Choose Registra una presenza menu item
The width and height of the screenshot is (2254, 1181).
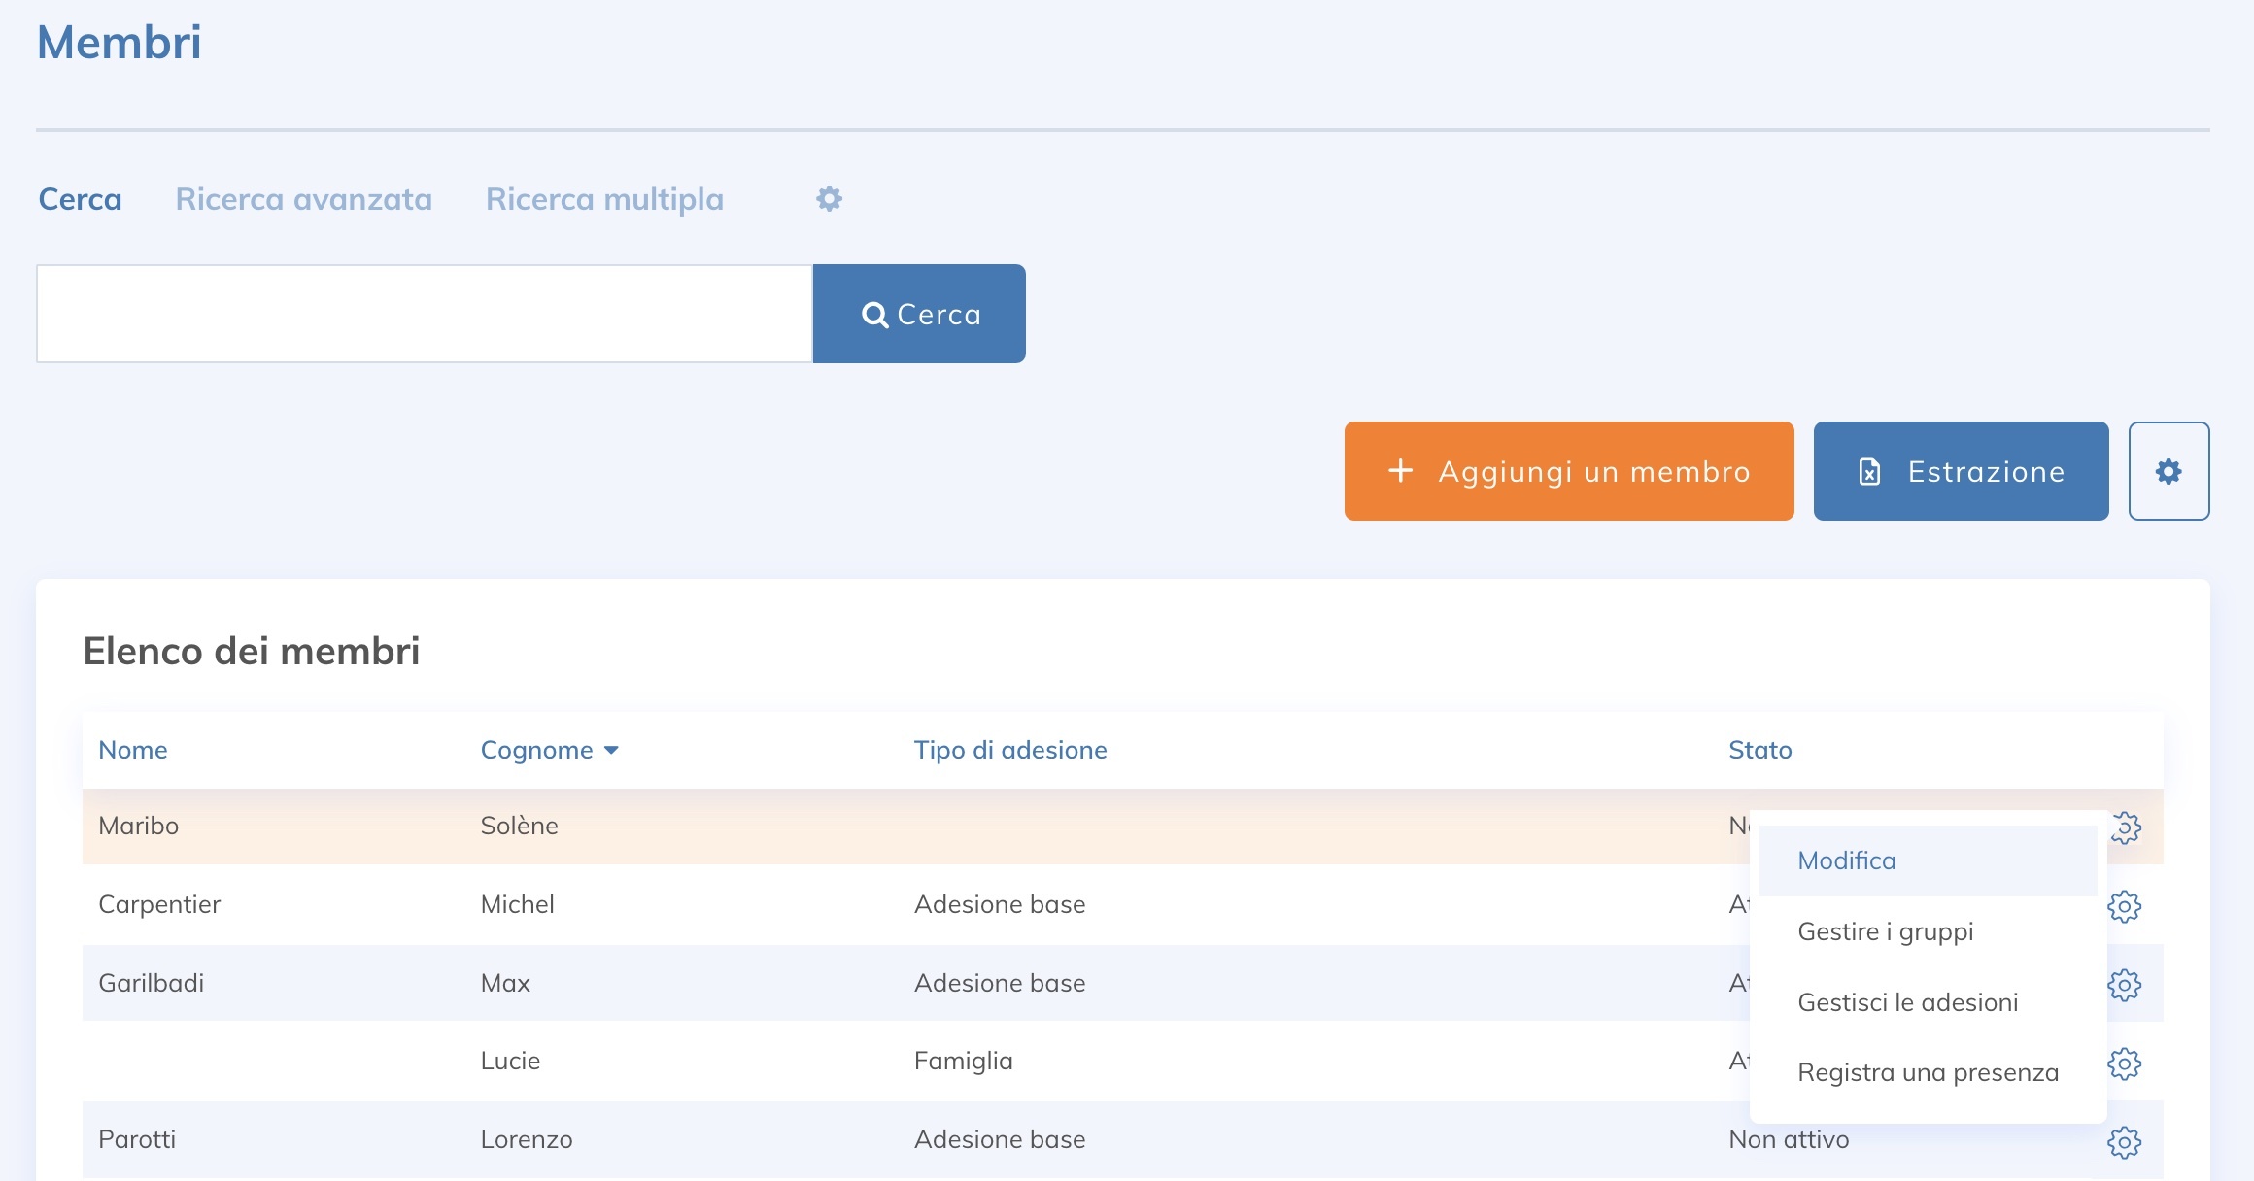pyautogui.click(x=1928, y=1072)
